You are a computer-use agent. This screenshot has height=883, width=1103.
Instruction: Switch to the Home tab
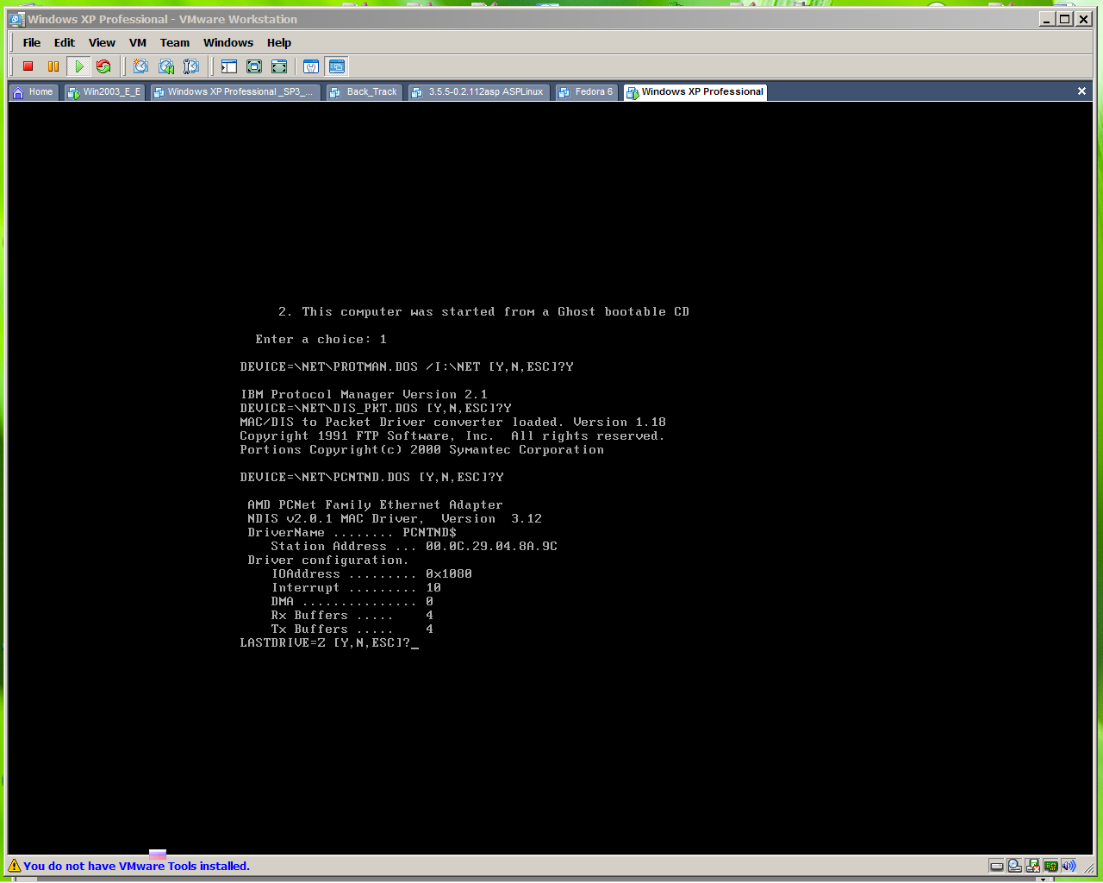[34, 92]
